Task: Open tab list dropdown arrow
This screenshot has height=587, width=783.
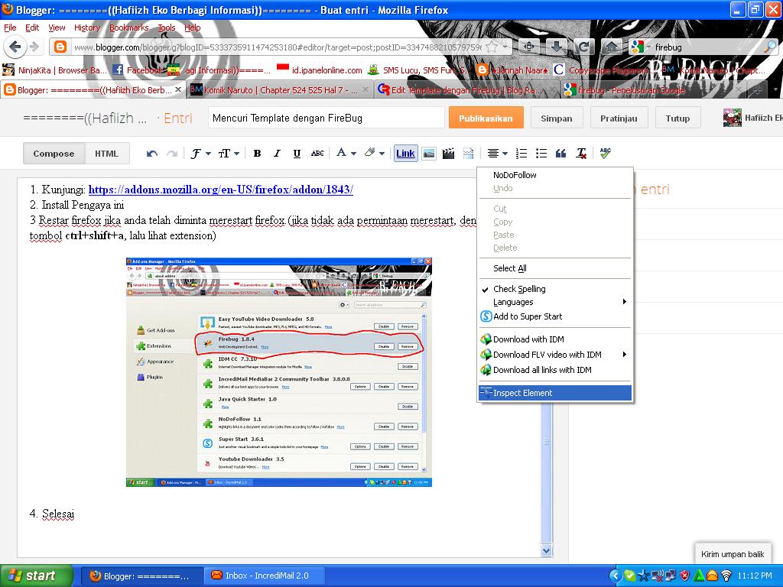Action: pos(775,90)
